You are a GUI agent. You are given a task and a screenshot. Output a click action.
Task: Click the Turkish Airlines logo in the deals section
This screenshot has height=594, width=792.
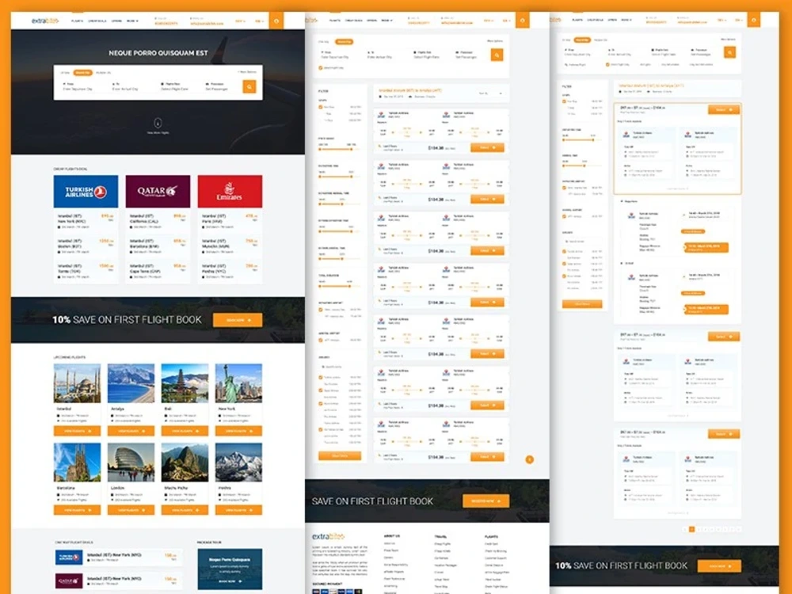85,190
